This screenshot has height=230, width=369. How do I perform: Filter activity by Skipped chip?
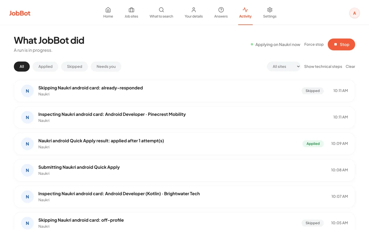click(x=75, y=66)
